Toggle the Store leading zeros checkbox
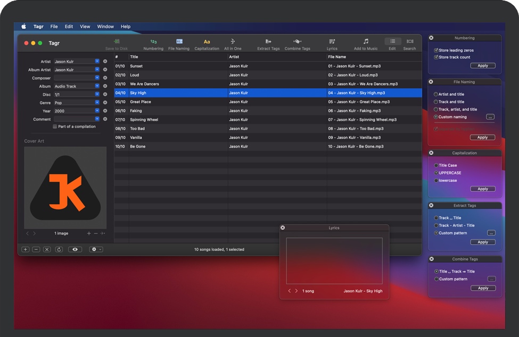The image size is (519, 337). pyautogui.click(x=436, y=50)
